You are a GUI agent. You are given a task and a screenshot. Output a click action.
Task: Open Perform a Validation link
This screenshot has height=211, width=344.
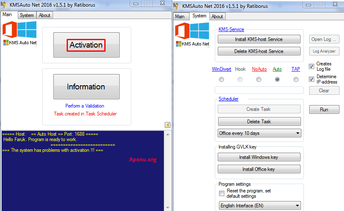click(x=85, y=106)
